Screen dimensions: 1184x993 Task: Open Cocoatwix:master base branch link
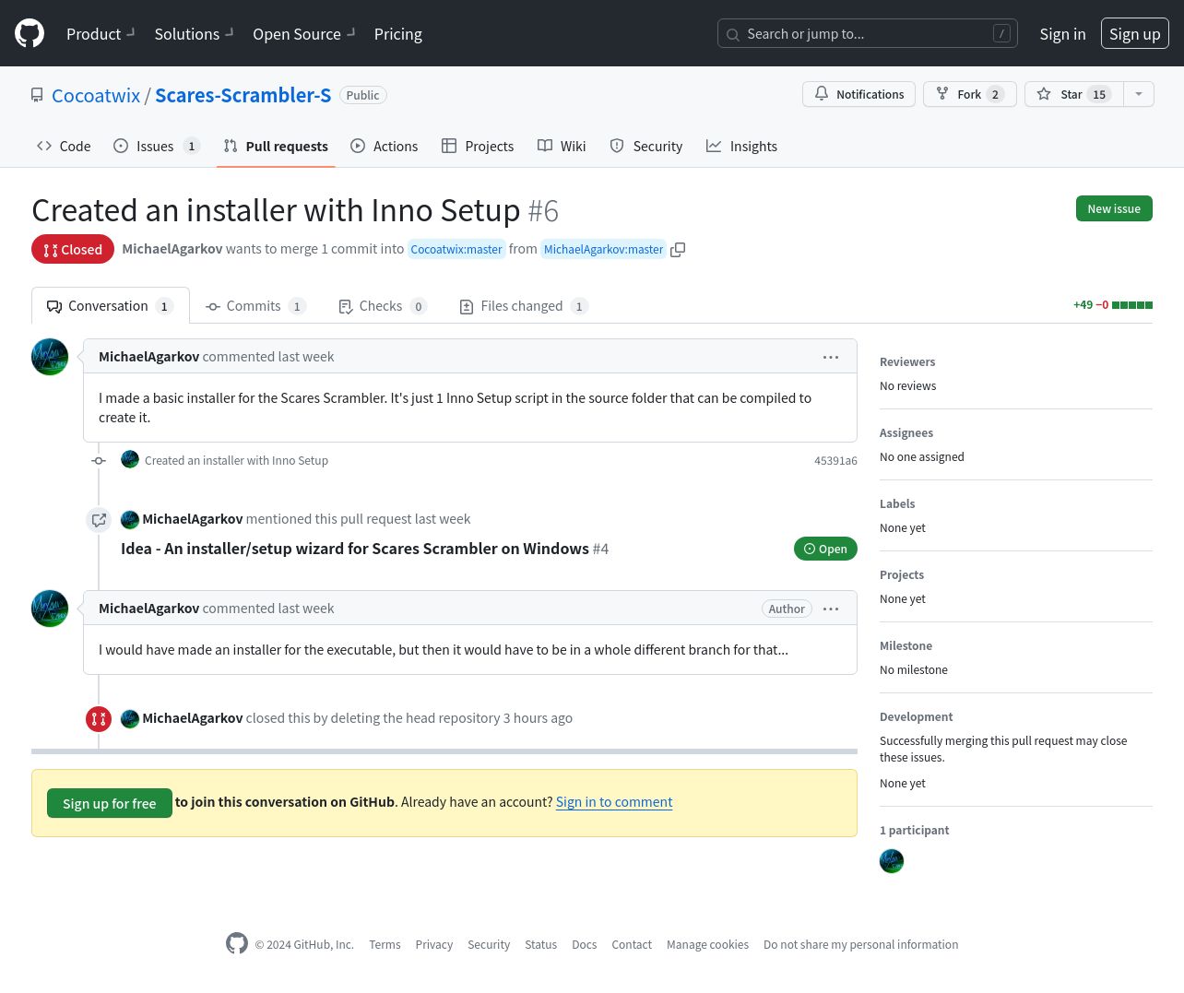[456, 249]
